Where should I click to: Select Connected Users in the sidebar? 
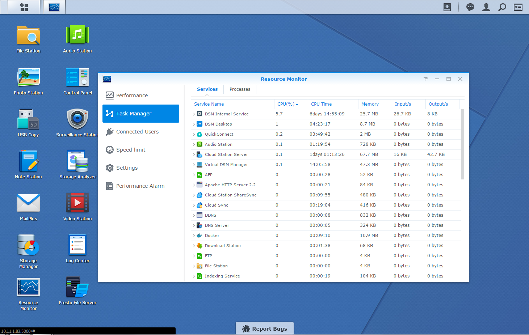137,132
